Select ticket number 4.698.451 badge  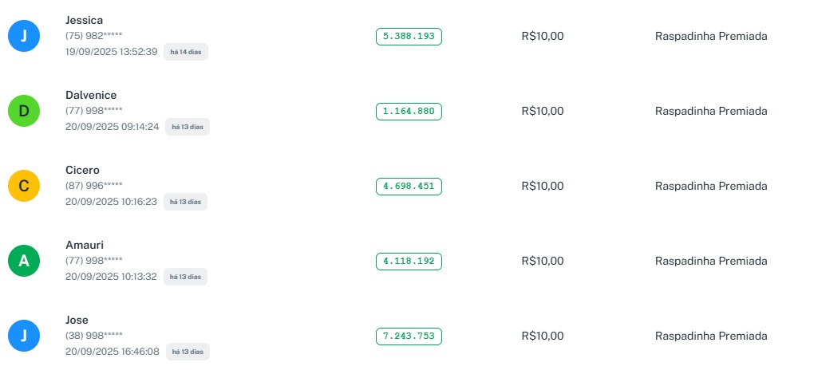409,186
